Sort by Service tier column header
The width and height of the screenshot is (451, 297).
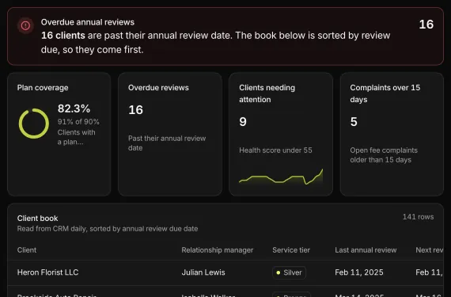click(291, 250)
